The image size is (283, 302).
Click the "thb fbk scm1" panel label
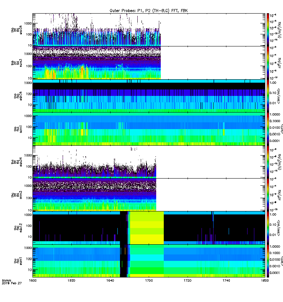tap(18, 129)
